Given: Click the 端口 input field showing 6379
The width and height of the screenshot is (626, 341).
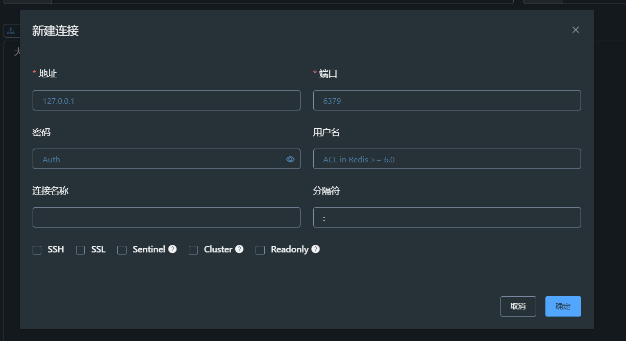Looking at the screenshot, I should (447, 100).
